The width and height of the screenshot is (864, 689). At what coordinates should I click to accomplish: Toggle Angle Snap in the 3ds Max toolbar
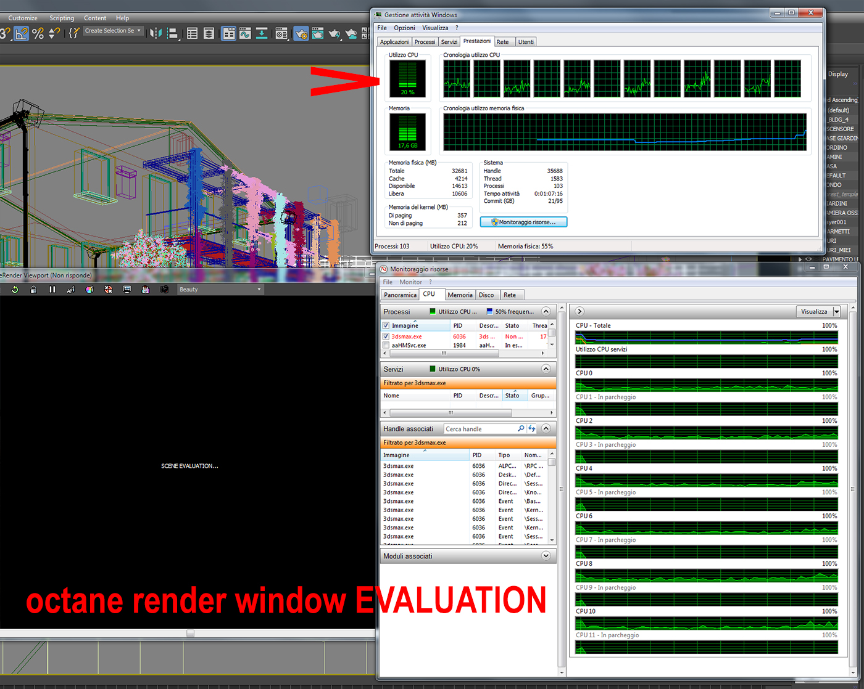[22, 33]
